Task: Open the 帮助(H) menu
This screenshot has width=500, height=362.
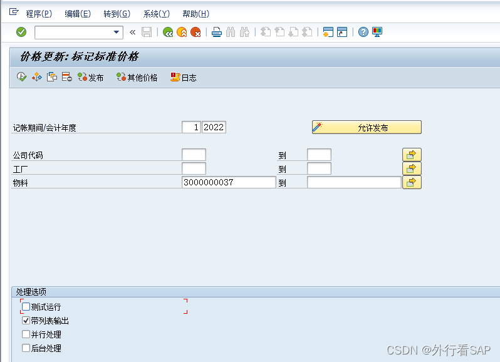Action: coord(195,14)
